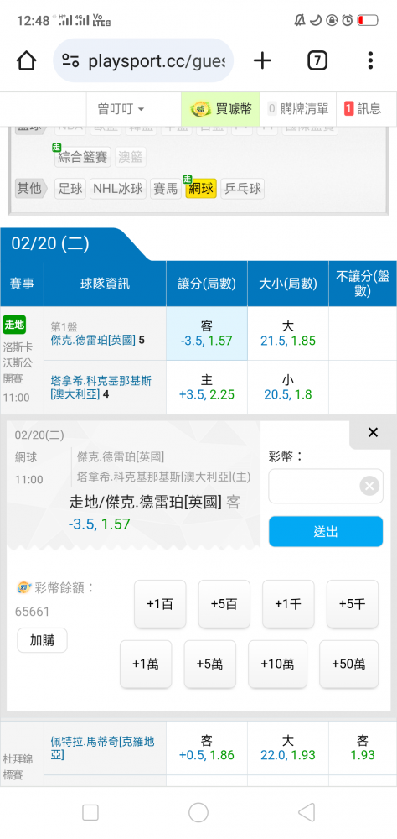Add +1千 coins to the bet

288,604
